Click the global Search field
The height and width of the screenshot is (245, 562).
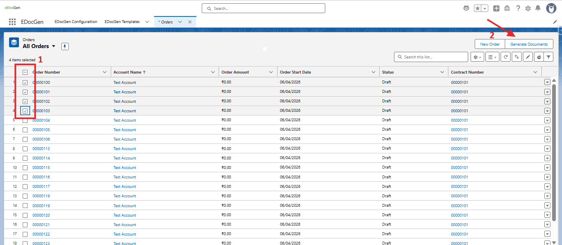pyautogui.click(x=264, y=8)
